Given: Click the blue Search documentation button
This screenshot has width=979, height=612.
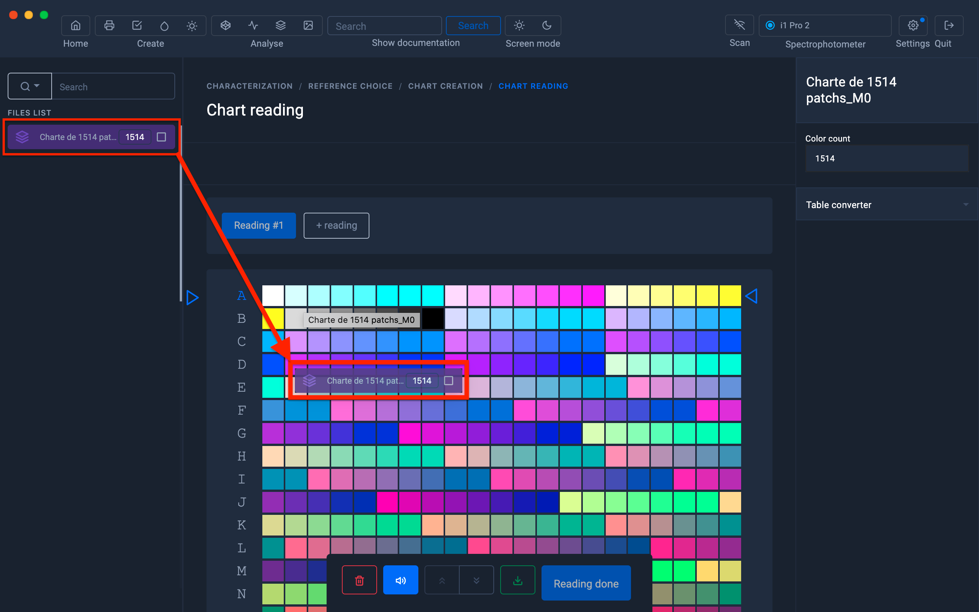Looking at the screenshot, I should point(473,26).
